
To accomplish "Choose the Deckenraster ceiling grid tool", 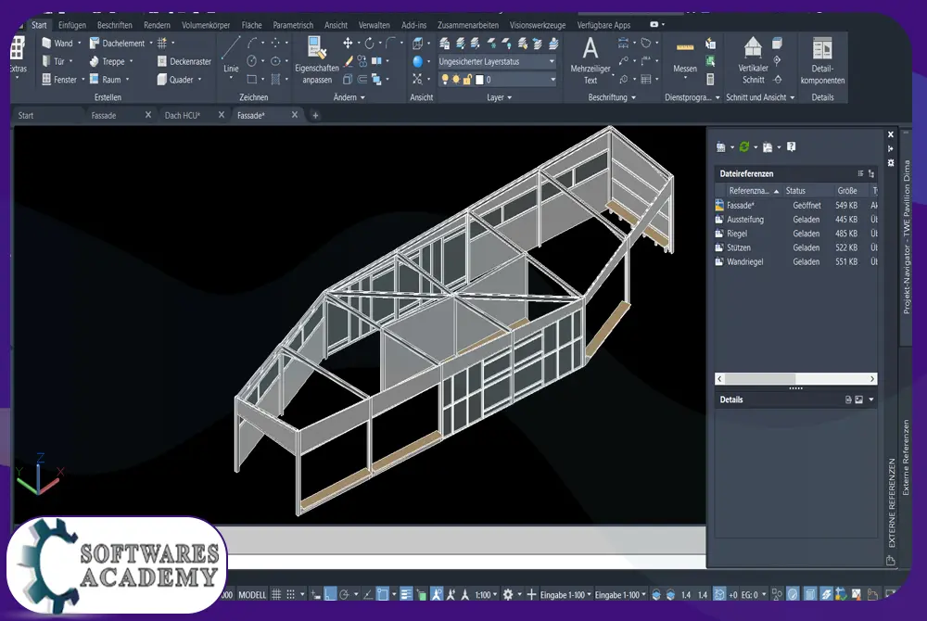I will coord(184,61).
